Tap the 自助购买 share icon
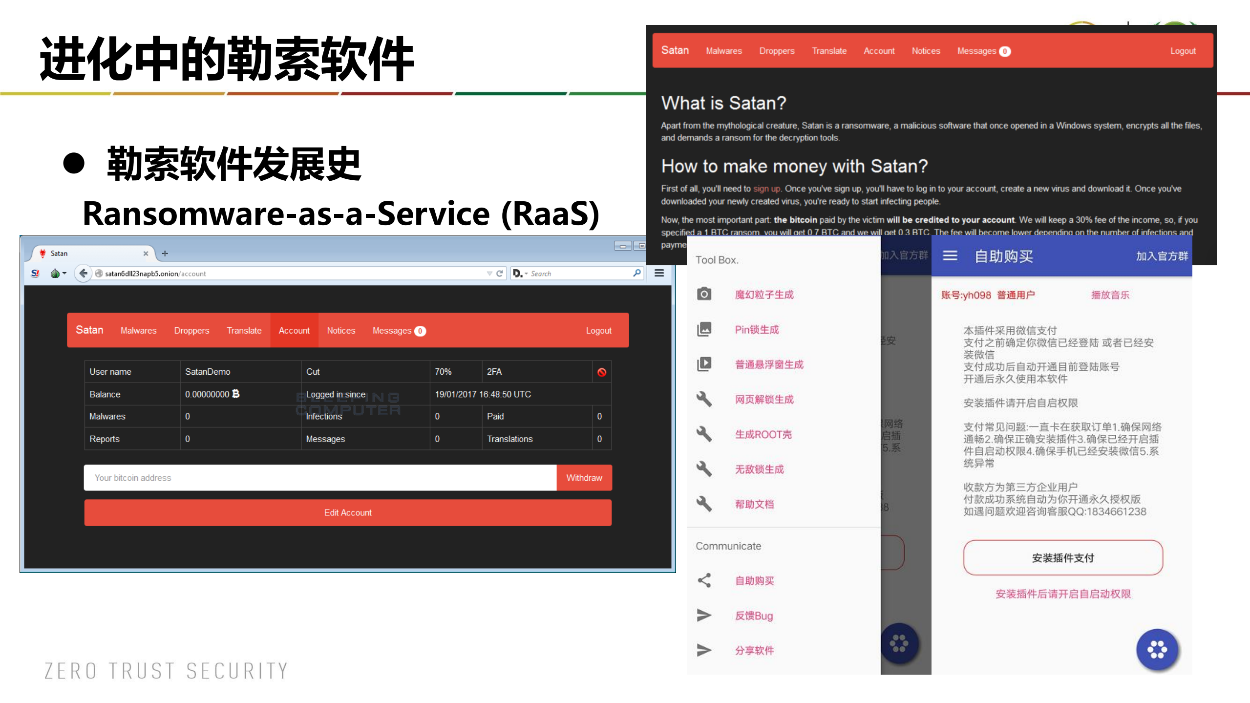The image size is (1250, 703). [x=704, y=580]
